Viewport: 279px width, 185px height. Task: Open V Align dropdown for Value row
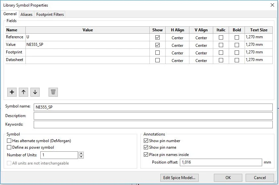coord(201,45)
